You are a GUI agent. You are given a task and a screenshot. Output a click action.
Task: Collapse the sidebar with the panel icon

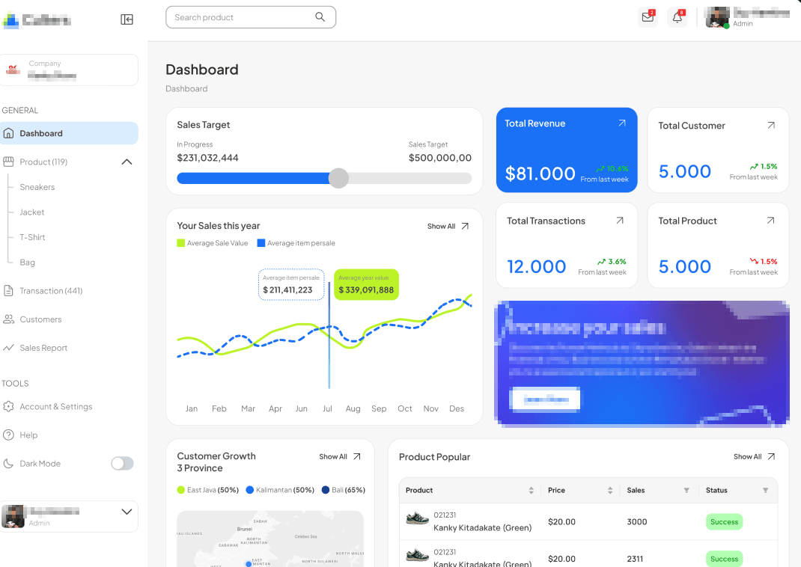coord(127,19)
